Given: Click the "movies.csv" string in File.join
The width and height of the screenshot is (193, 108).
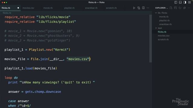Looking at the screenshot, I should tap(78, 59).
